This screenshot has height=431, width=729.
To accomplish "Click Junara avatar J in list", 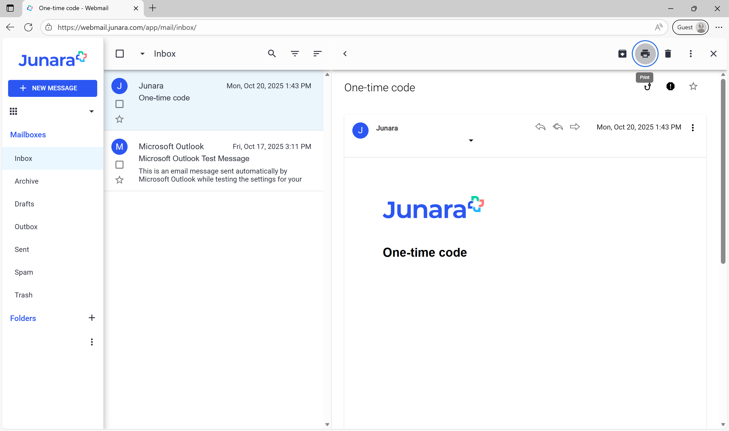I will (119, 86).
